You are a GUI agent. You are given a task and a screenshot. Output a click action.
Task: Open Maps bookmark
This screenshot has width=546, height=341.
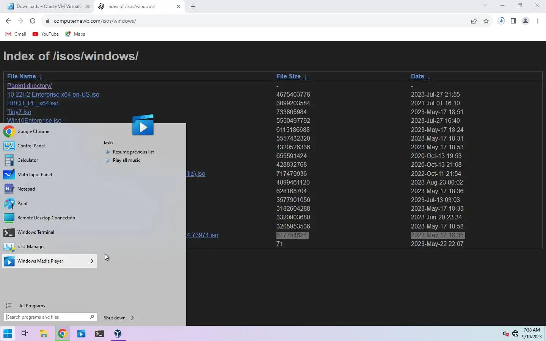75,34
